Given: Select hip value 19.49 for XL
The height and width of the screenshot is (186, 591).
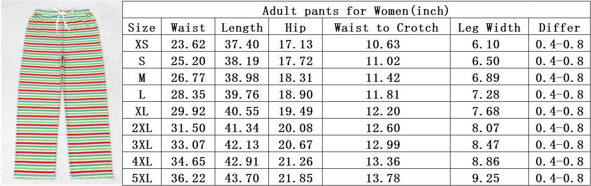Looking at the screenshot, I should tap(295, 112).
